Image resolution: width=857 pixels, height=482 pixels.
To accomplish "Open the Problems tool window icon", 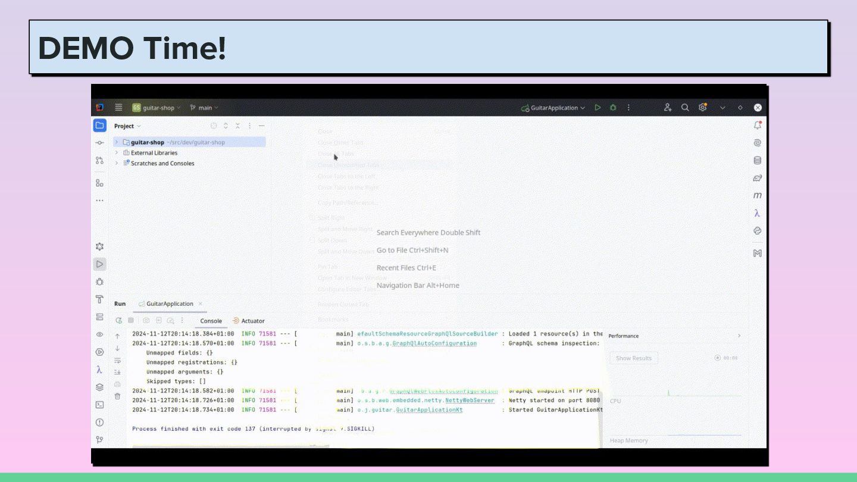I will [x=100, y=422].
